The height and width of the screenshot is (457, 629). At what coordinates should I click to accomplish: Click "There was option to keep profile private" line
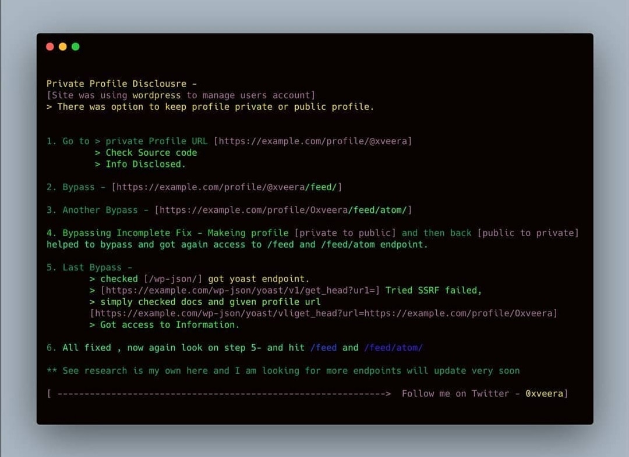pos(210,107)
